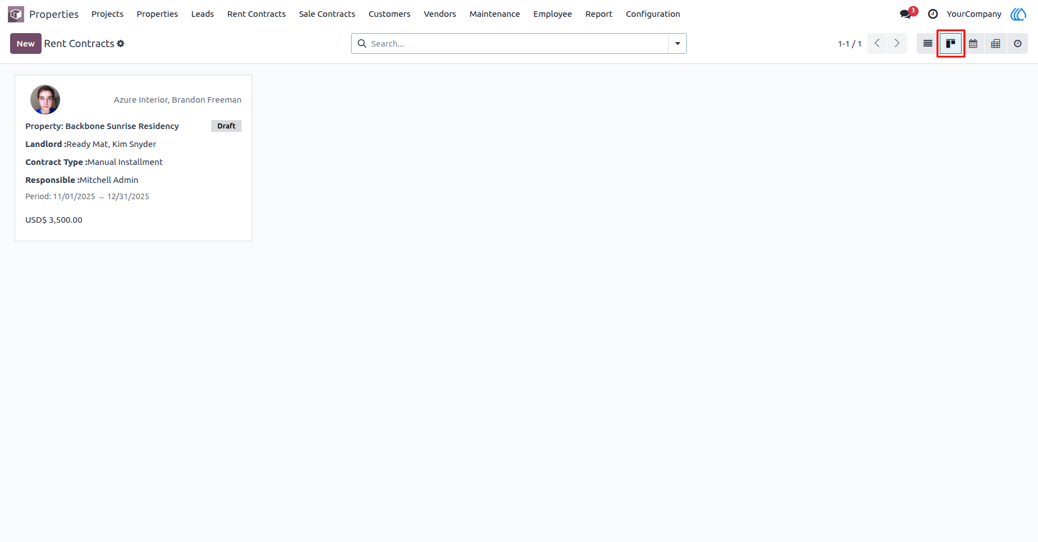
Task: Click the 'Rent Contracts' breadcrumb title
Action: pos(79,43)
